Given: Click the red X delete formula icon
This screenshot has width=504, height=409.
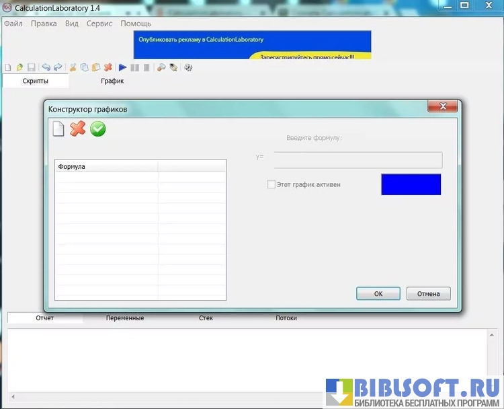Looking at the screenshot, I should 78,128.
